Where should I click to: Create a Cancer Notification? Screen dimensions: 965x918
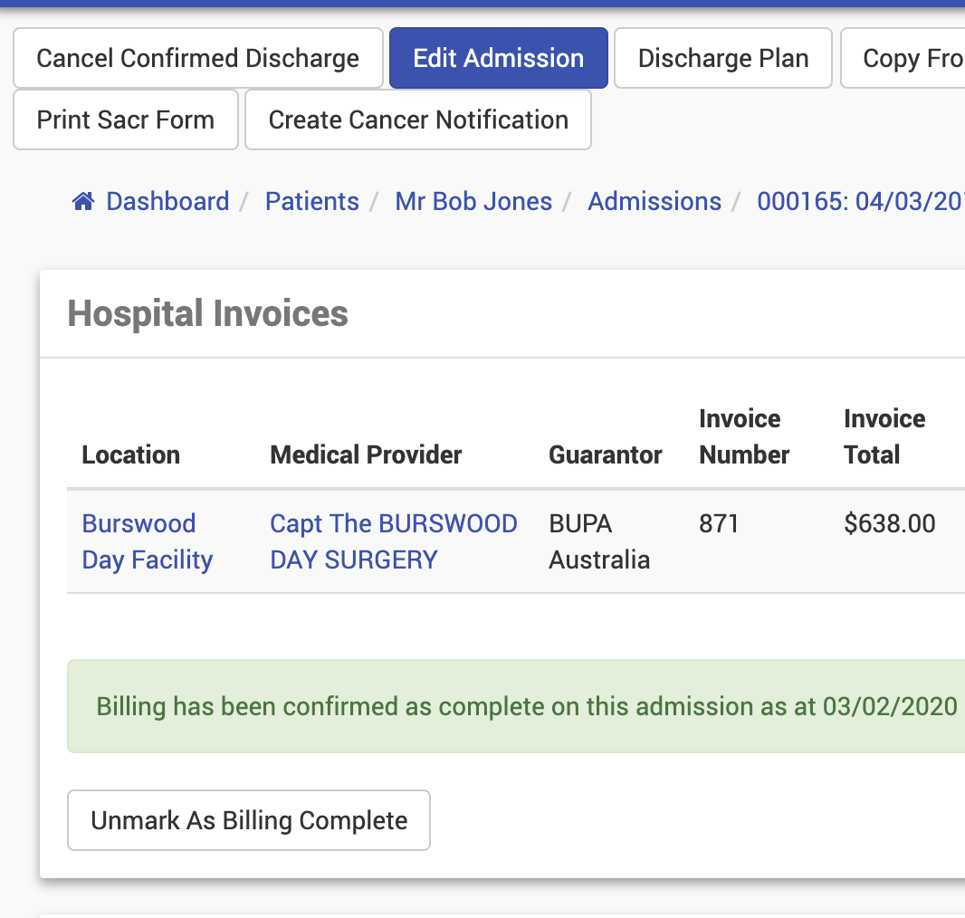pyautogui.click(x=418, y=120)
